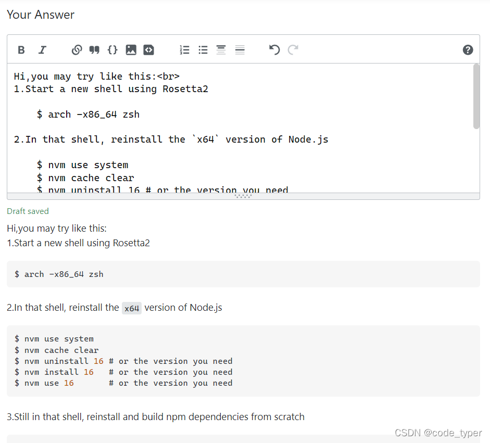
Task: Click the '$ nvm uninstall 16' preview line
Action: pos(123,361)
